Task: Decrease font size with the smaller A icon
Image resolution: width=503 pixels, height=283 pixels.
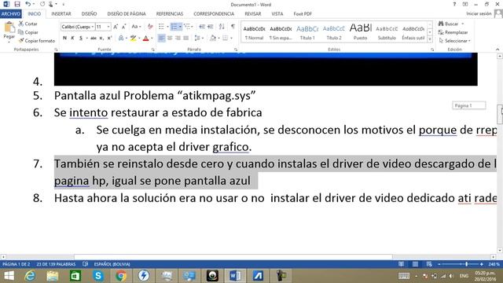Action: (123, 27)
